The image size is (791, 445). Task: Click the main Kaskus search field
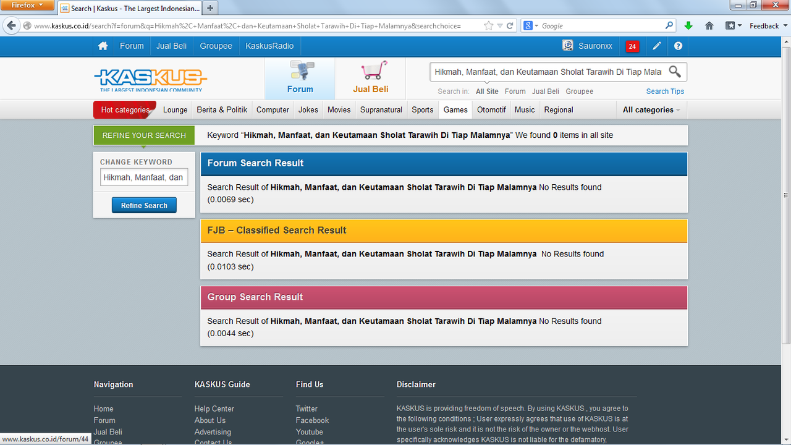(548, 72)
